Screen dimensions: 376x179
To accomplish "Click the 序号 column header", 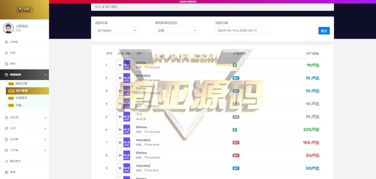I will point(109,53).
